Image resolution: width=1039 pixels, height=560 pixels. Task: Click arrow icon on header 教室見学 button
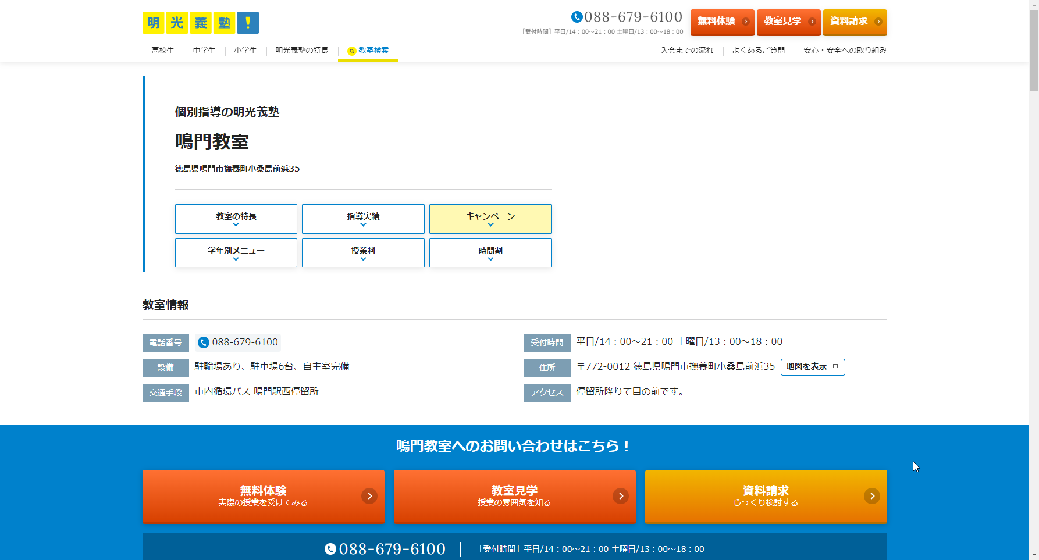[812, 22]
